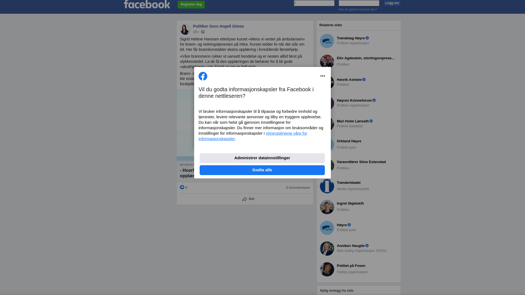Click the Politiet på Fosen emblem
The width and height of the screenshot is (525, 295).
tap(327, 269)
